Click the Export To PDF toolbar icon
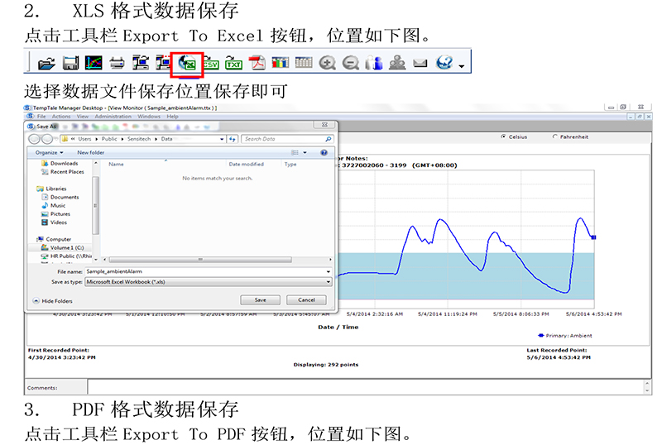The image size is (662, 445). [257, 63]
